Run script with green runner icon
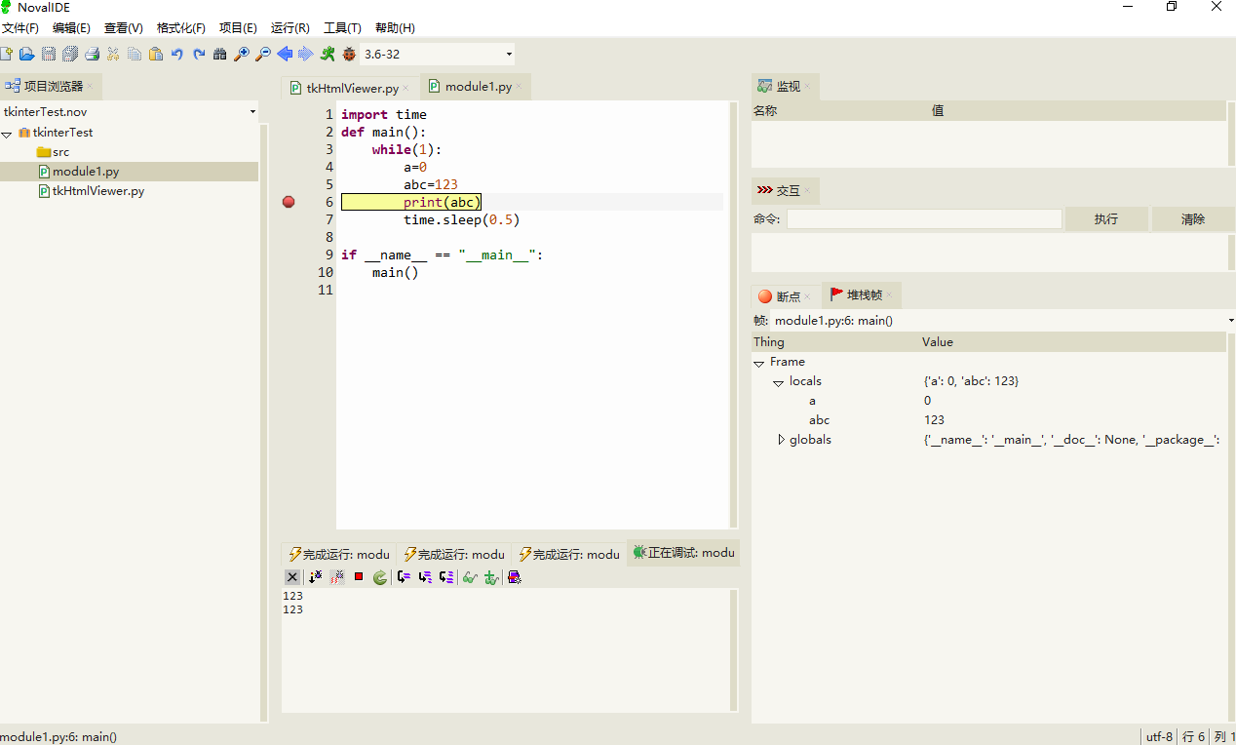 click(328, 54)
